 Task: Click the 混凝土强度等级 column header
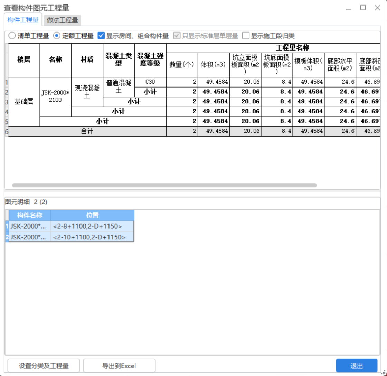tap(150, 60)
